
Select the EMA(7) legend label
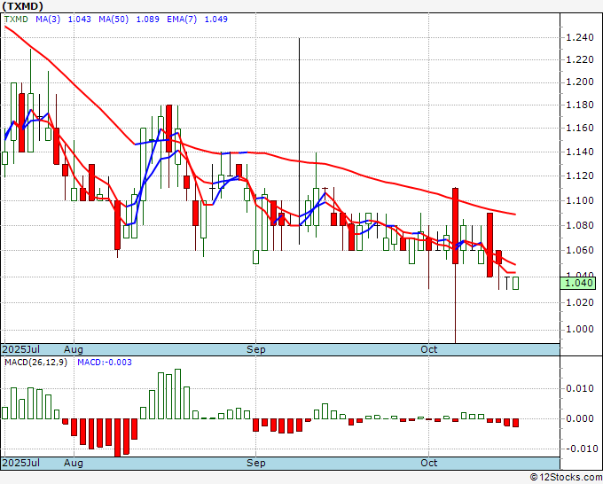(x=182, y=20)
